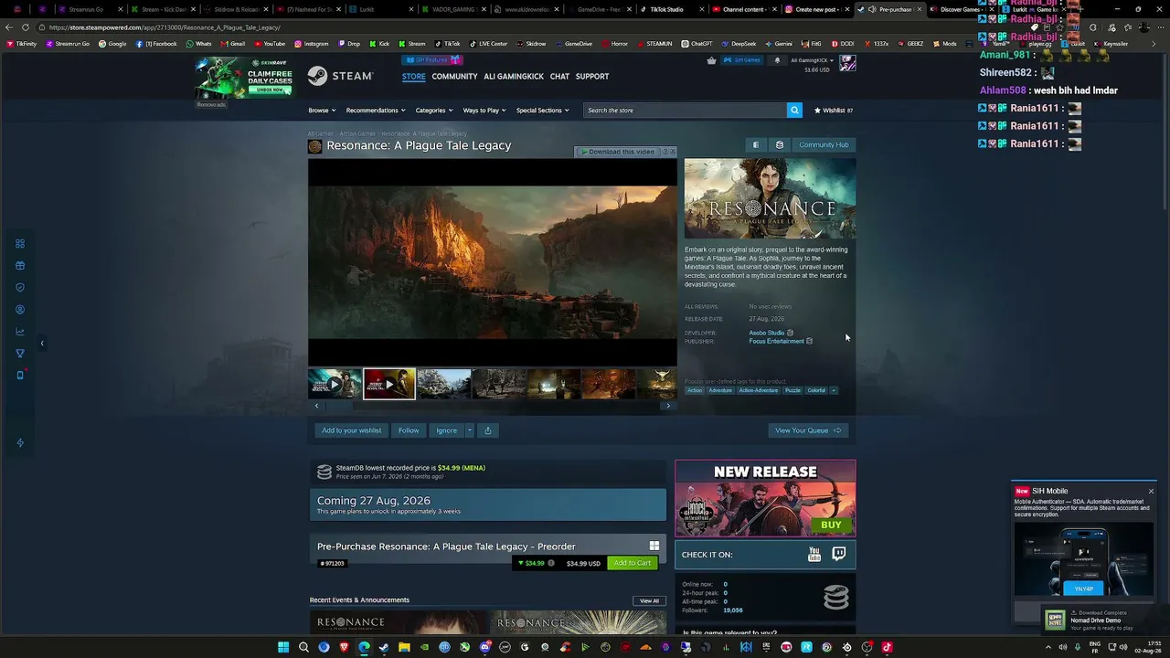Submit the store search with the magnifier button

794,110
